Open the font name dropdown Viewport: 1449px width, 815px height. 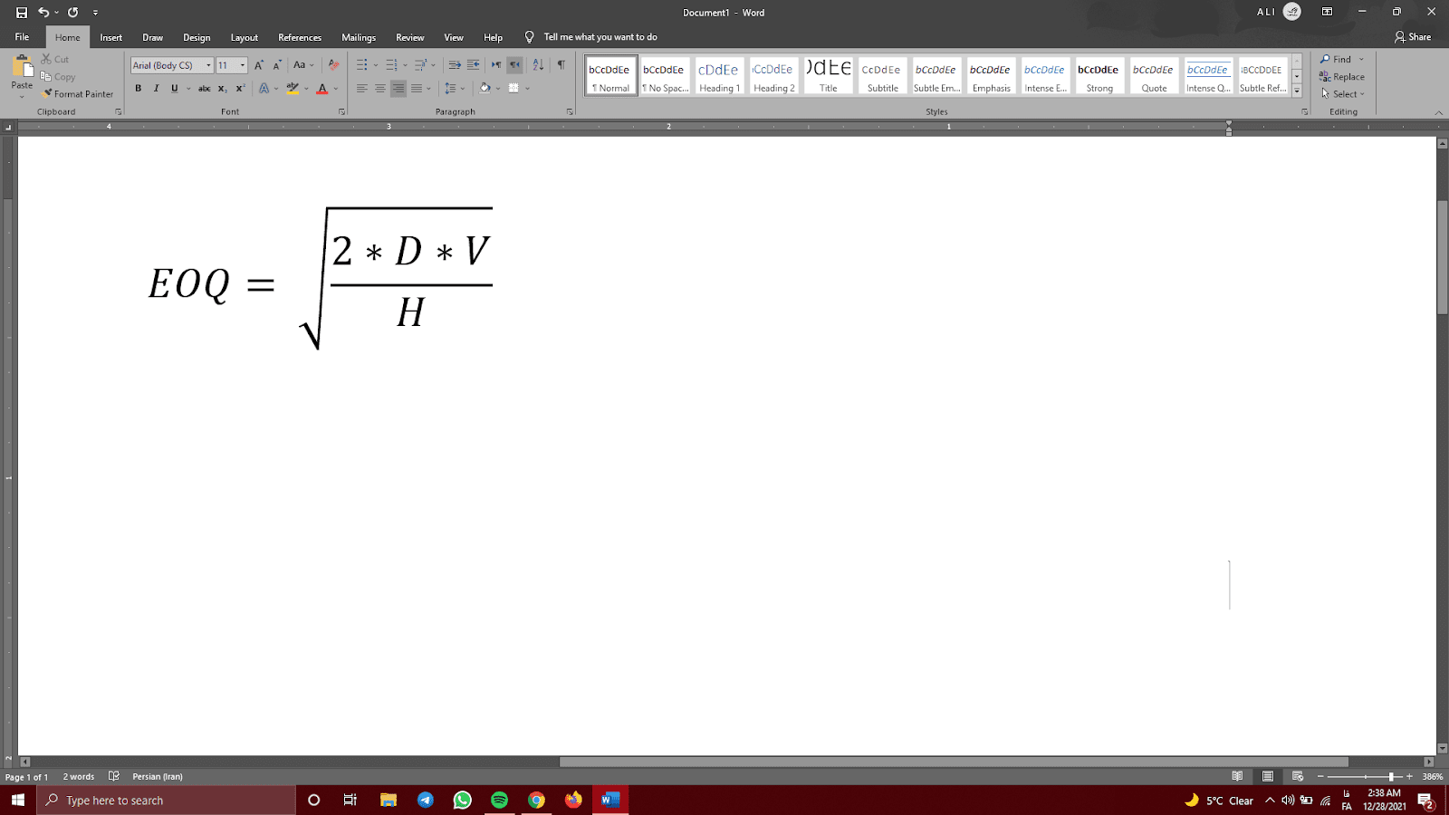tap(208, 65)
